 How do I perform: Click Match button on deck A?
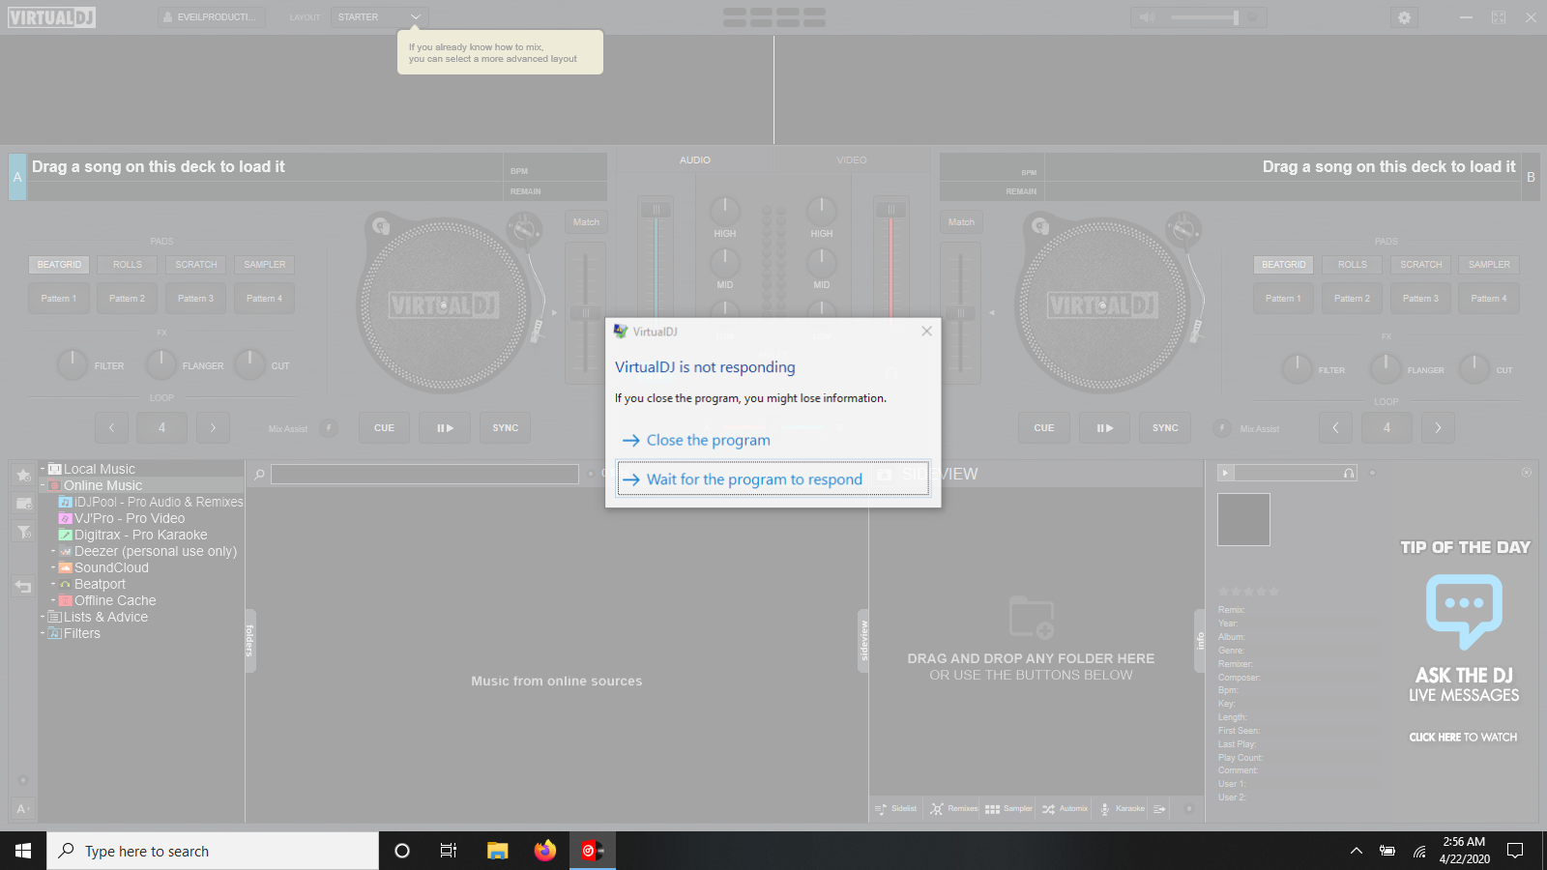click(x=586, y=222)
